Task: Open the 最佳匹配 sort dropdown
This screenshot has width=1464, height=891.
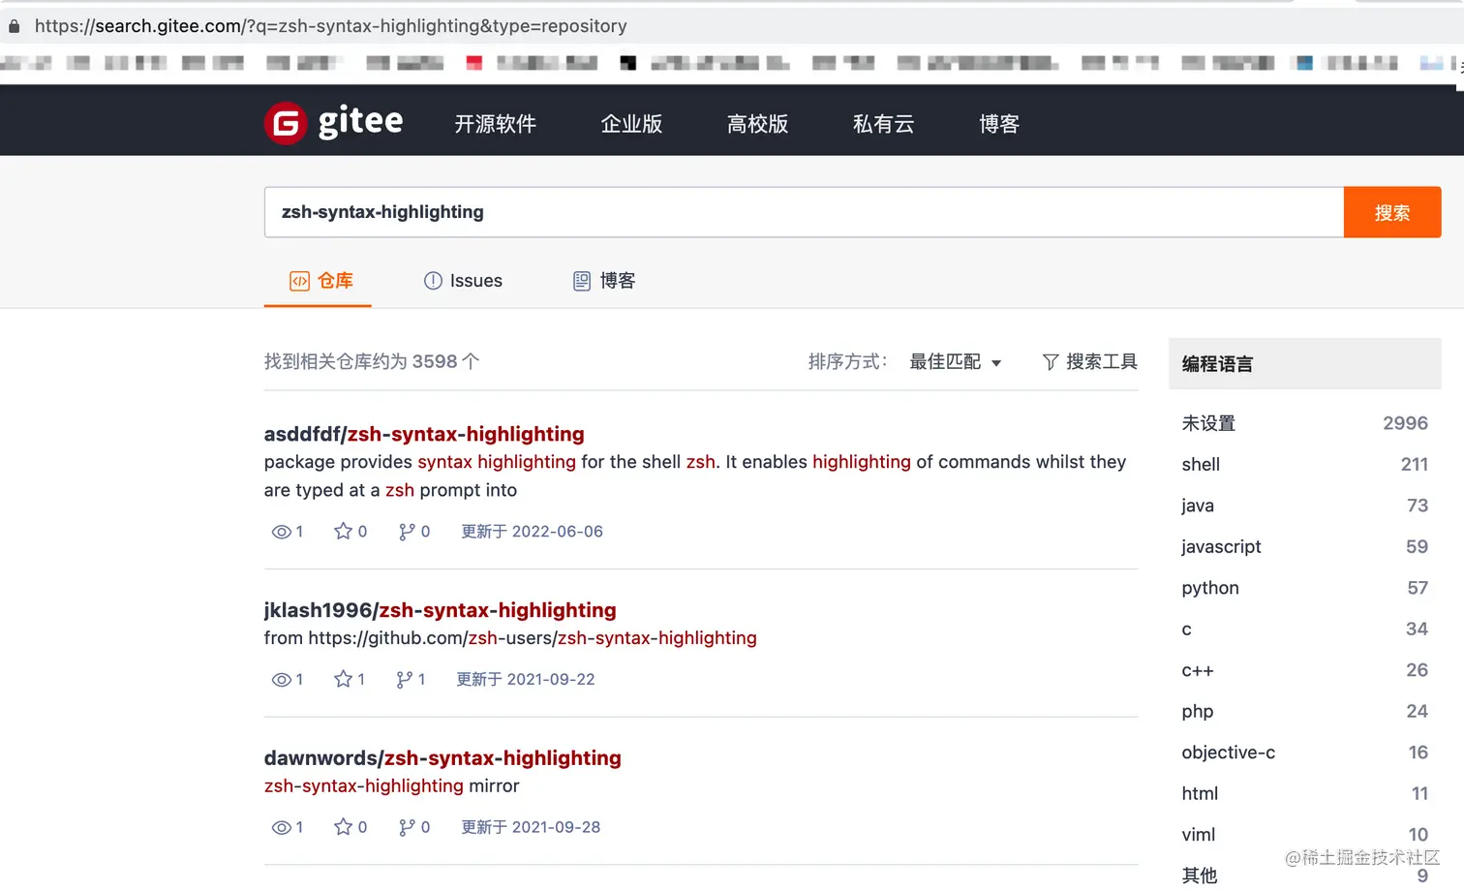Action: point(955,362)
